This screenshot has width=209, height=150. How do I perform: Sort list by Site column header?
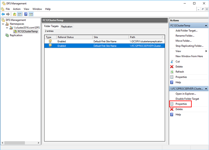coord(111,37)
